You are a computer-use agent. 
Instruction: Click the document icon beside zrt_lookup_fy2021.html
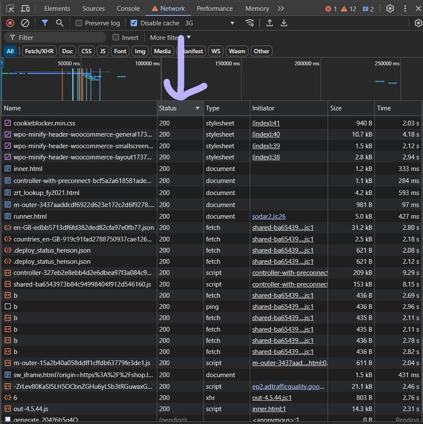[x=8, y=193]
